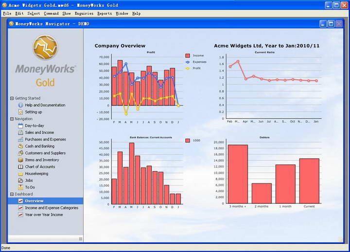
Task: Click the 'Company Overview' heading
Action: 120,46
